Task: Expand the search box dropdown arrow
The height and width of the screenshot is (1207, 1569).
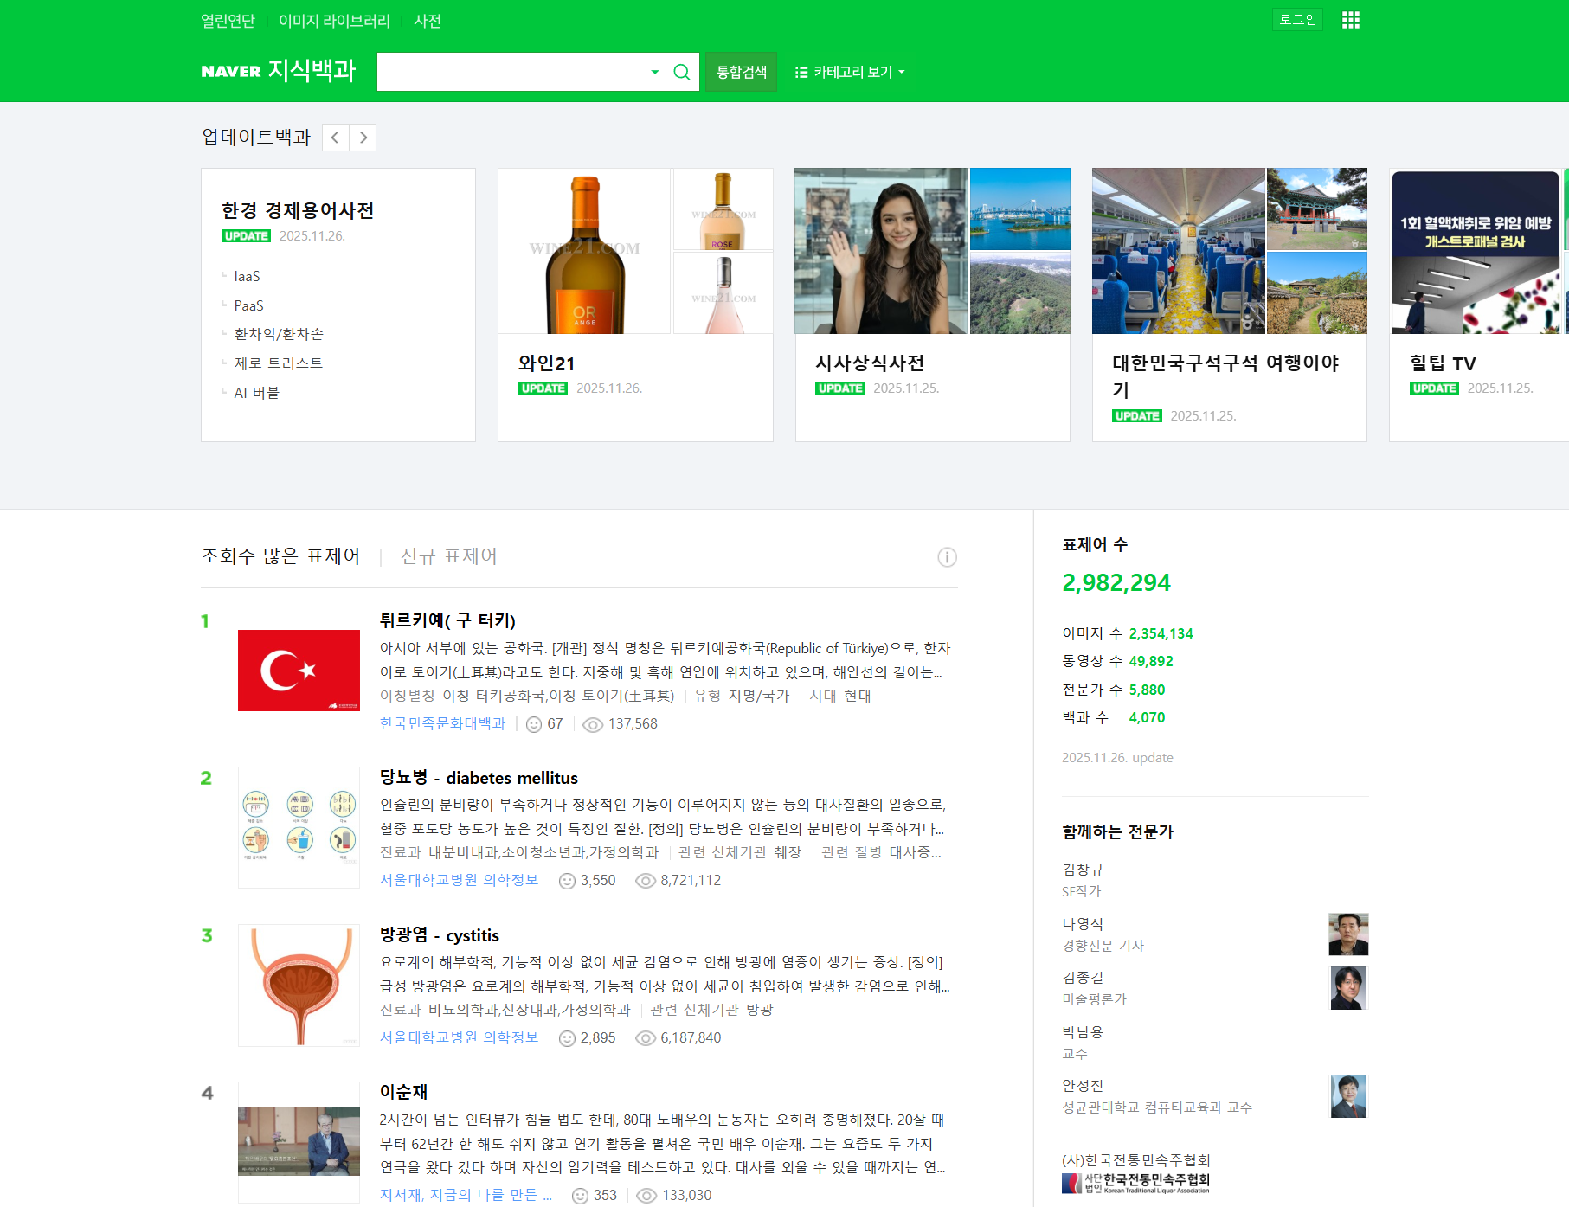Action: [x=655, y=72]
